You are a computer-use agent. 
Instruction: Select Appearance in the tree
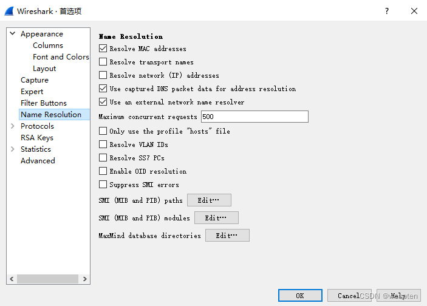point(42,34)
